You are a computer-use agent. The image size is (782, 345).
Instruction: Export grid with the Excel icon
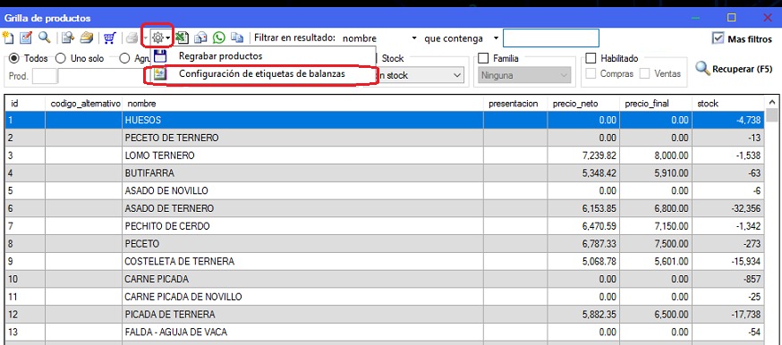pyautogui.click(x=182, y=38)
